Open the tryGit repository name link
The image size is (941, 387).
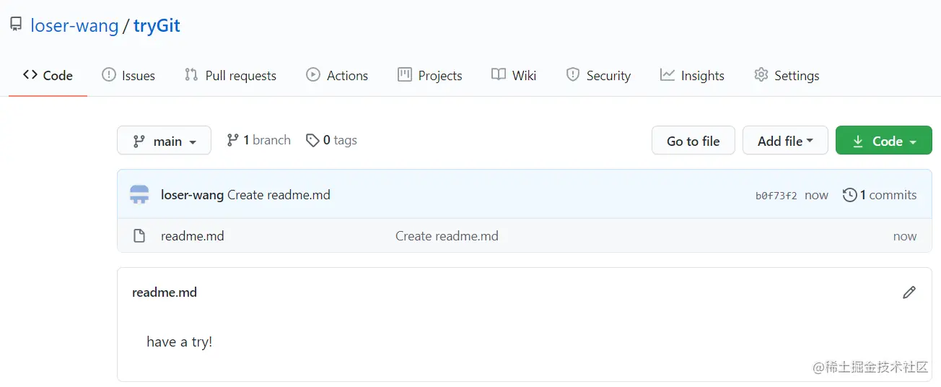click(x=157, y=26)
